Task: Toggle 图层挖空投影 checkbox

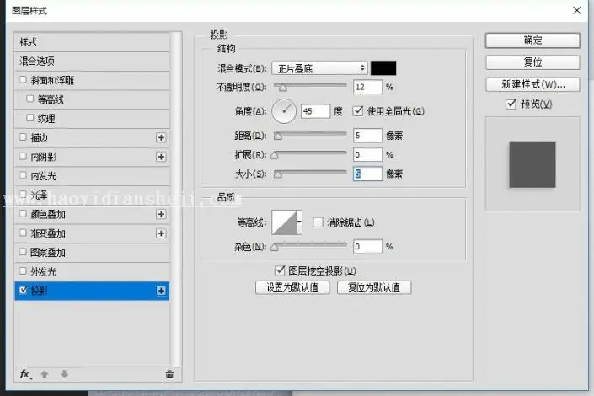Action: (280, 270)
